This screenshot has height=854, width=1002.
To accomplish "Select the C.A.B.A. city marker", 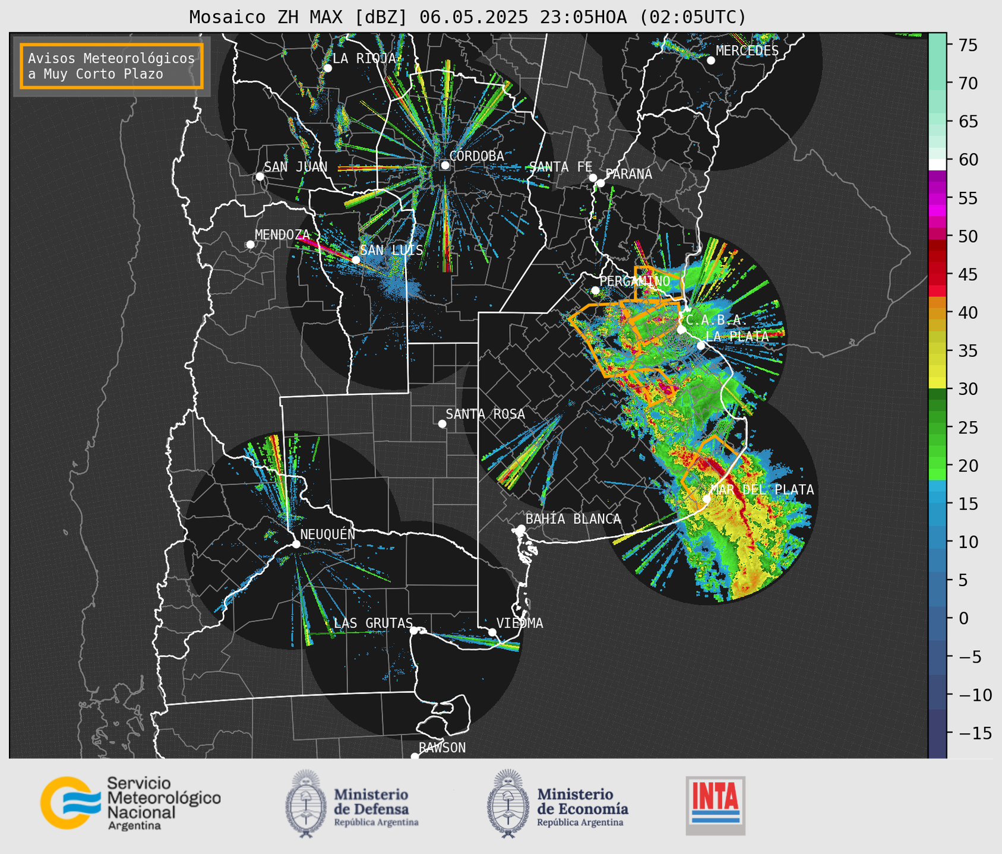I will click(x=682, y=330).
